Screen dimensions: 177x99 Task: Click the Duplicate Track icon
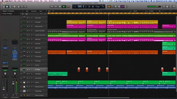tap(27, 14)
